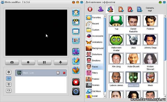Click the down arrow button under the preview
167x102 pixels.
61,62
